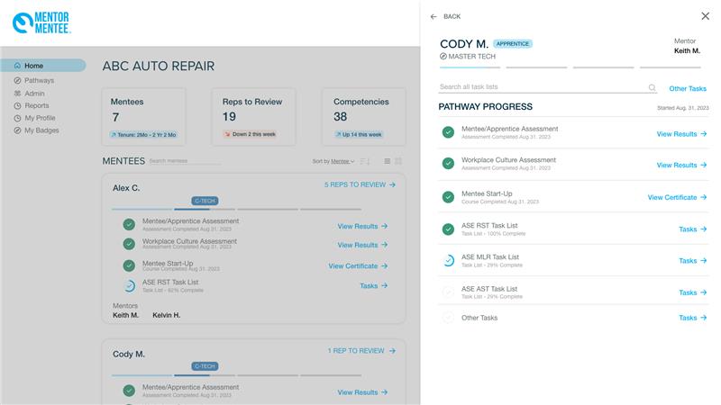Open the Pathways sidebar item

tap(33, 80)
